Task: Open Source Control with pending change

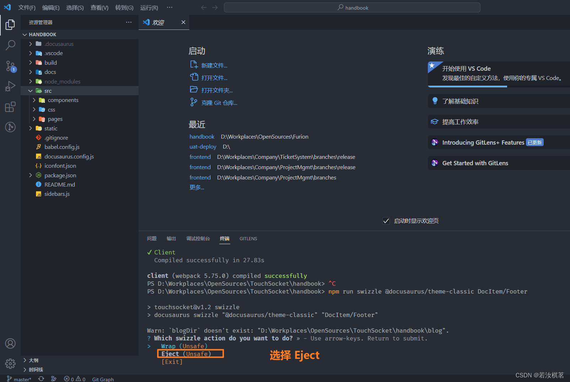Action: coord(10,66)
